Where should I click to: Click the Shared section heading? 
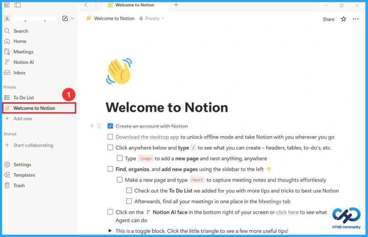tap(10, 134)
